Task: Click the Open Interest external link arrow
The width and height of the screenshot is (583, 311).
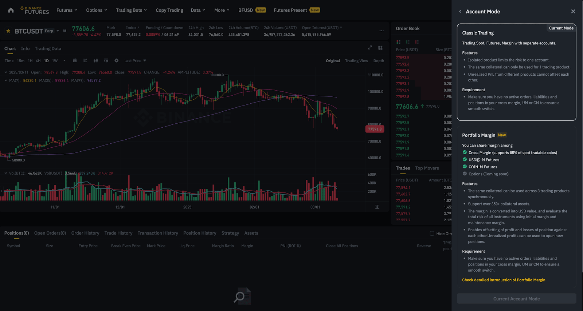Action: (x=341, y=27)
